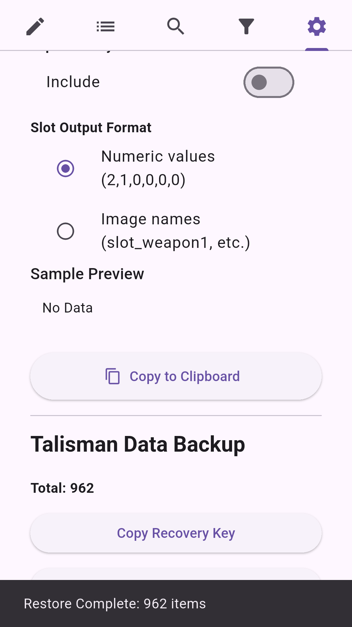Viewport: 352px width, 627px height.
Task: Click the Slot Output Format heading
Action: 91,128
